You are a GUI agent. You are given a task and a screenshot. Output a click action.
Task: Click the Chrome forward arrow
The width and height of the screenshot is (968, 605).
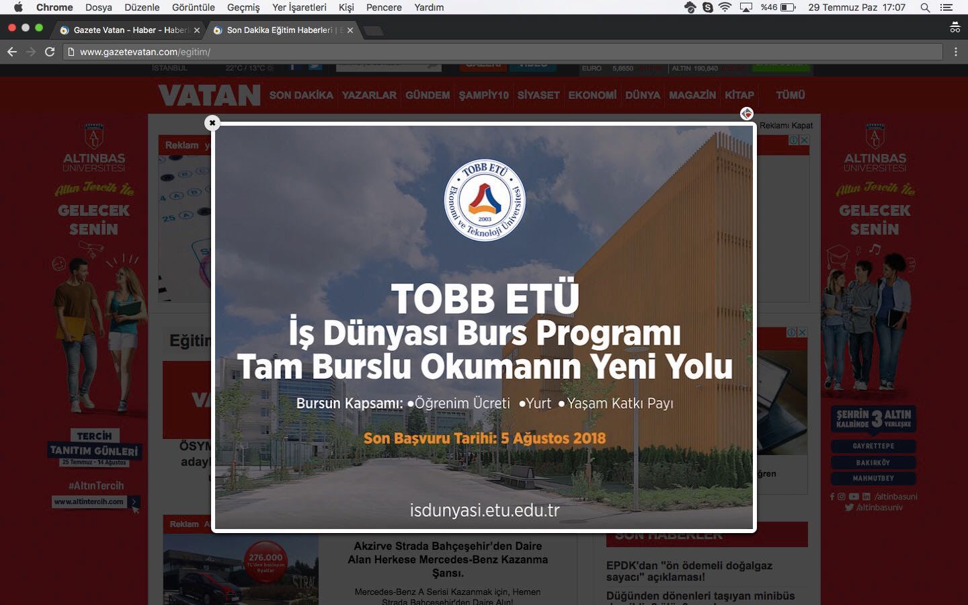coord(31,52)
